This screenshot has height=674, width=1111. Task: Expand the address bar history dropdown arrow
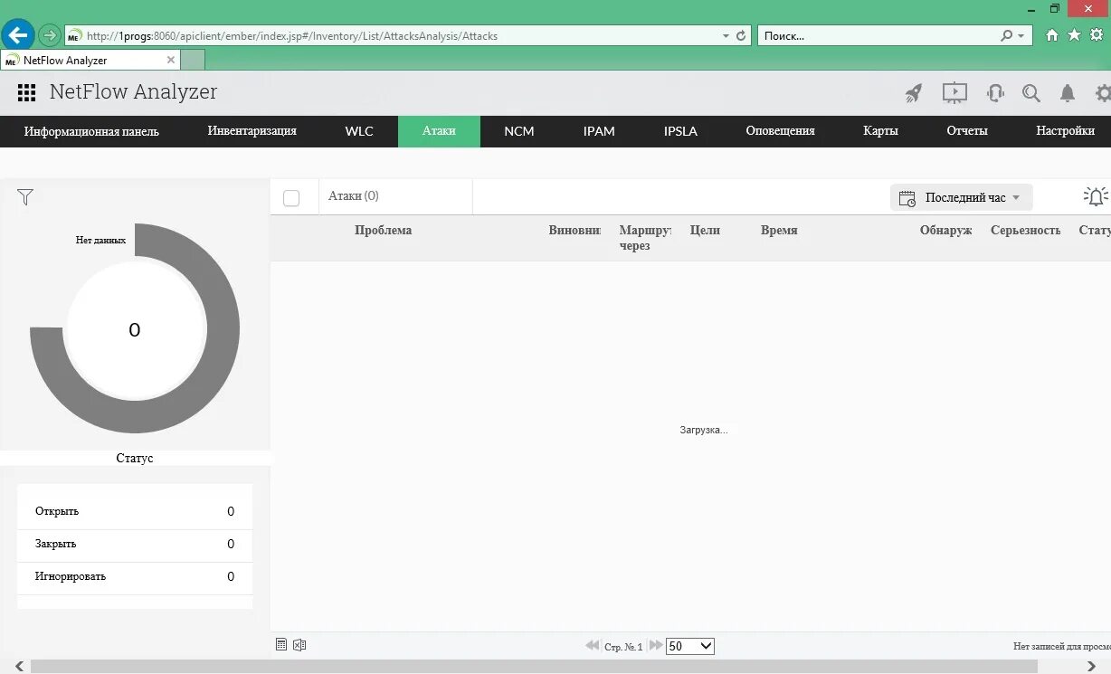tap(726, 36)
